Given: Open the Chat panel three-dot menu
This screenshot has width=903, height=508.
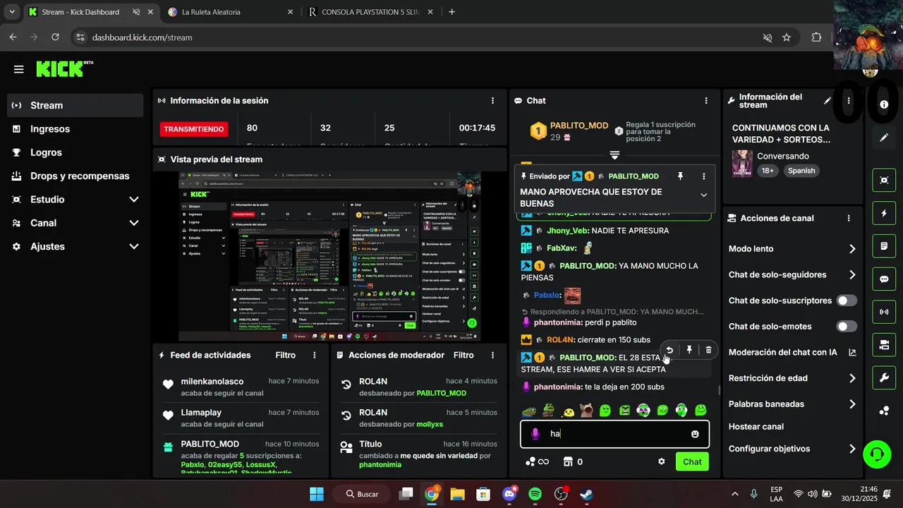Looking at the screenshot, I should click(706, 101).
